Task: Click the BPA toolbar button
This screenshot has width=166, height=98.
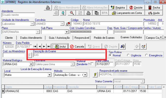Action: pos(104,13)
